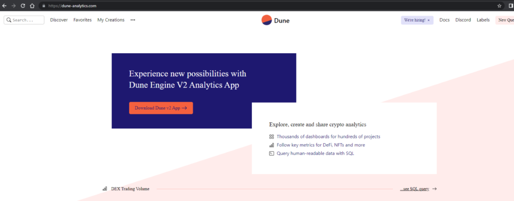
Task: Click the dashboards grid icon
Action: [x=272, y=136]
